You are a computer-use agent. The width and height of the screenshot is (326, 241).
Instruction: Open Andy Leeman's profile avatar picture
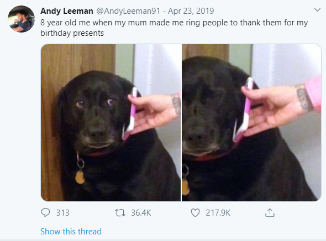pyautogui.click(x=21, y=19)
